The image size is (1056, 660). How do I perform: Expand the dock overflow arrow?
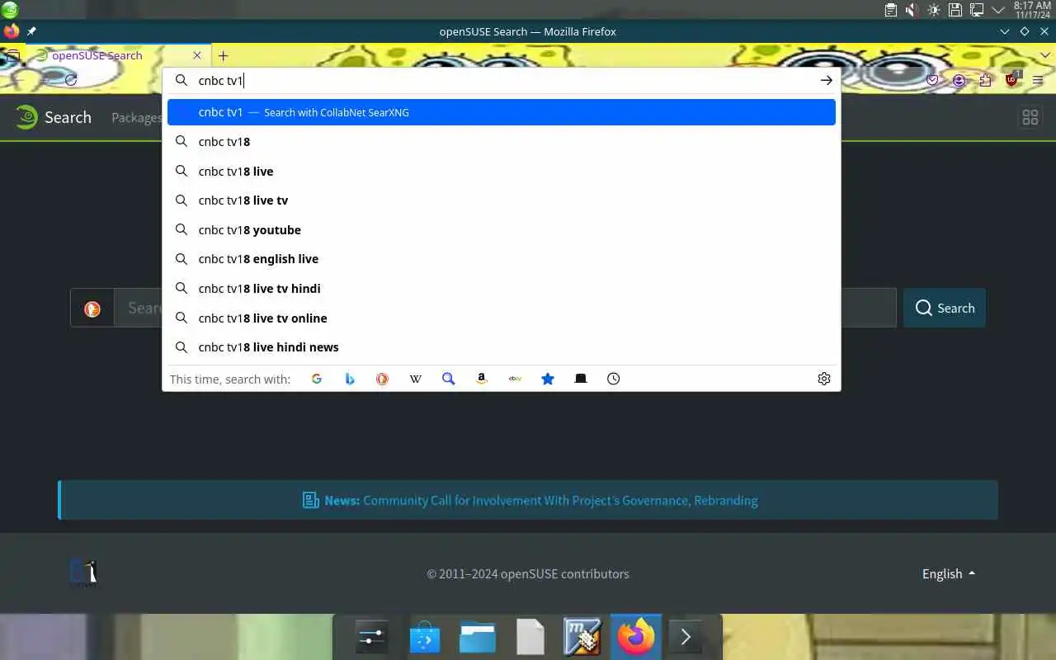pyautogui.click(x=686, y=638)
